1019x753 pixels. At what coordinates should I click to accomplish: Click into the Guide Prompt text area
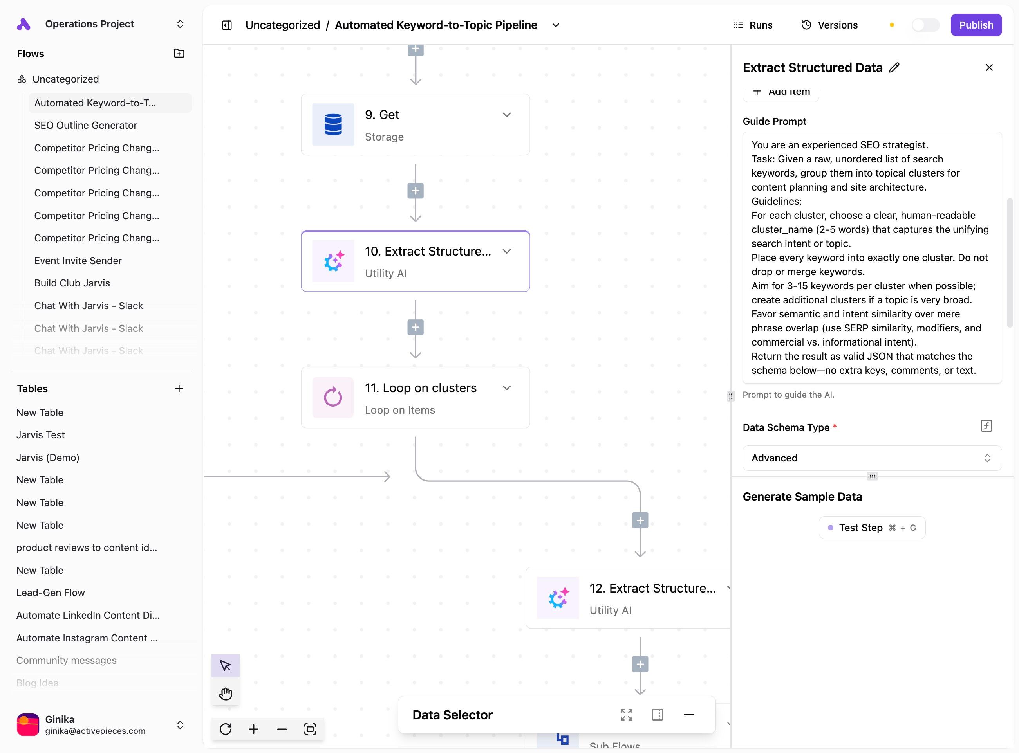click(872, 258)
